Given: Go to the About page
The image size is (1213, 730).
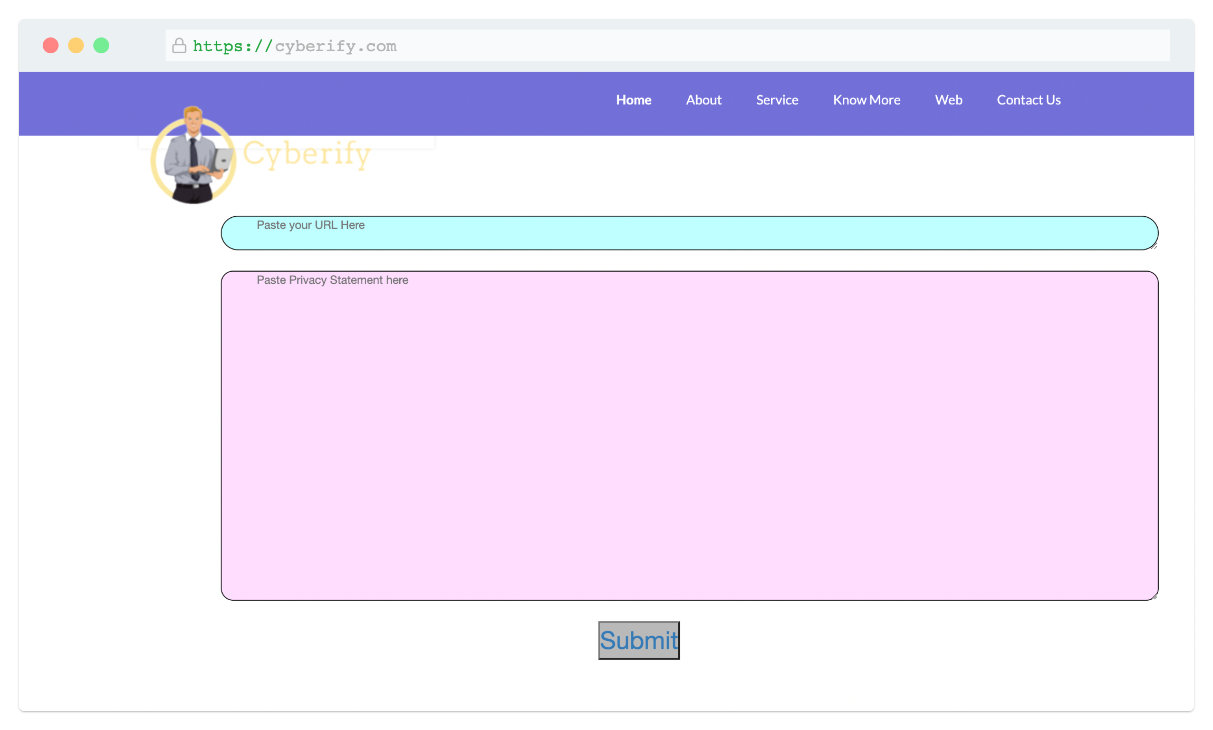Looking at the screenshot, I should coord(704,100).
